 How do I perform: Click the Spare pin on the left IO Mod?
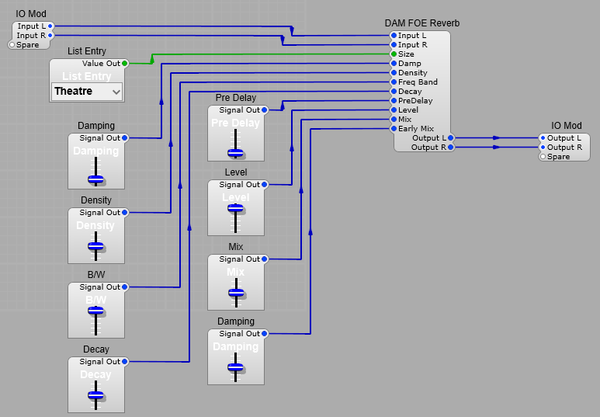12,45
